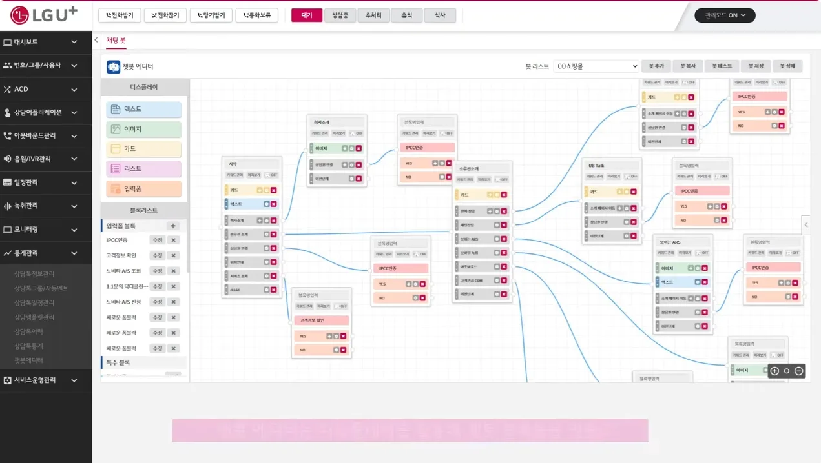Click 수정 for IPCC인증 block

tap(158, 240)
